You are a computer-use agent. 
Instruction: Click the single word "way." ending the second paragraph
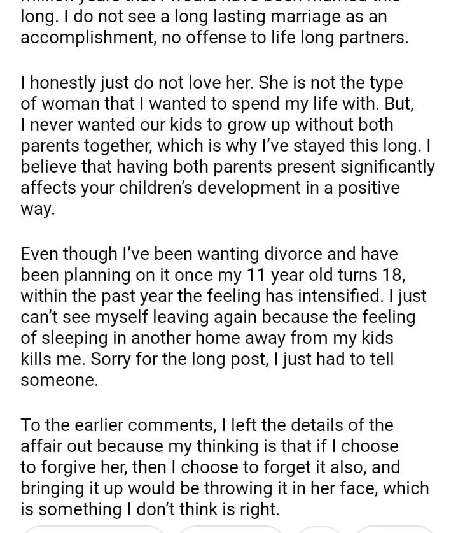(38, 209)
